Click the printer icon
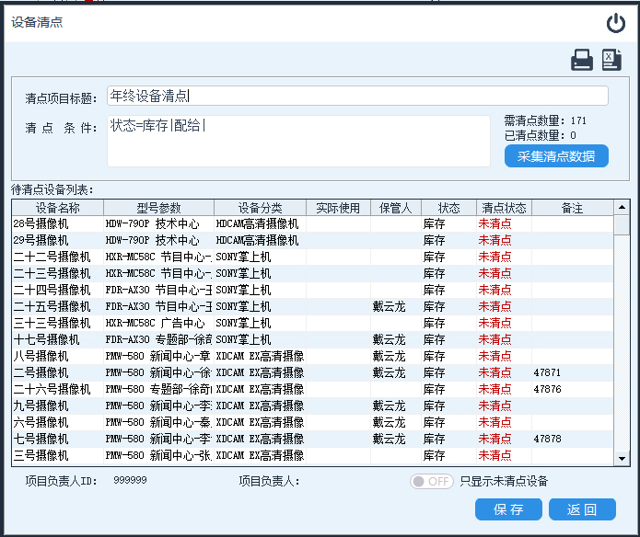The width and height of the screenshot is (640, 537). click(x=582, y=61)
